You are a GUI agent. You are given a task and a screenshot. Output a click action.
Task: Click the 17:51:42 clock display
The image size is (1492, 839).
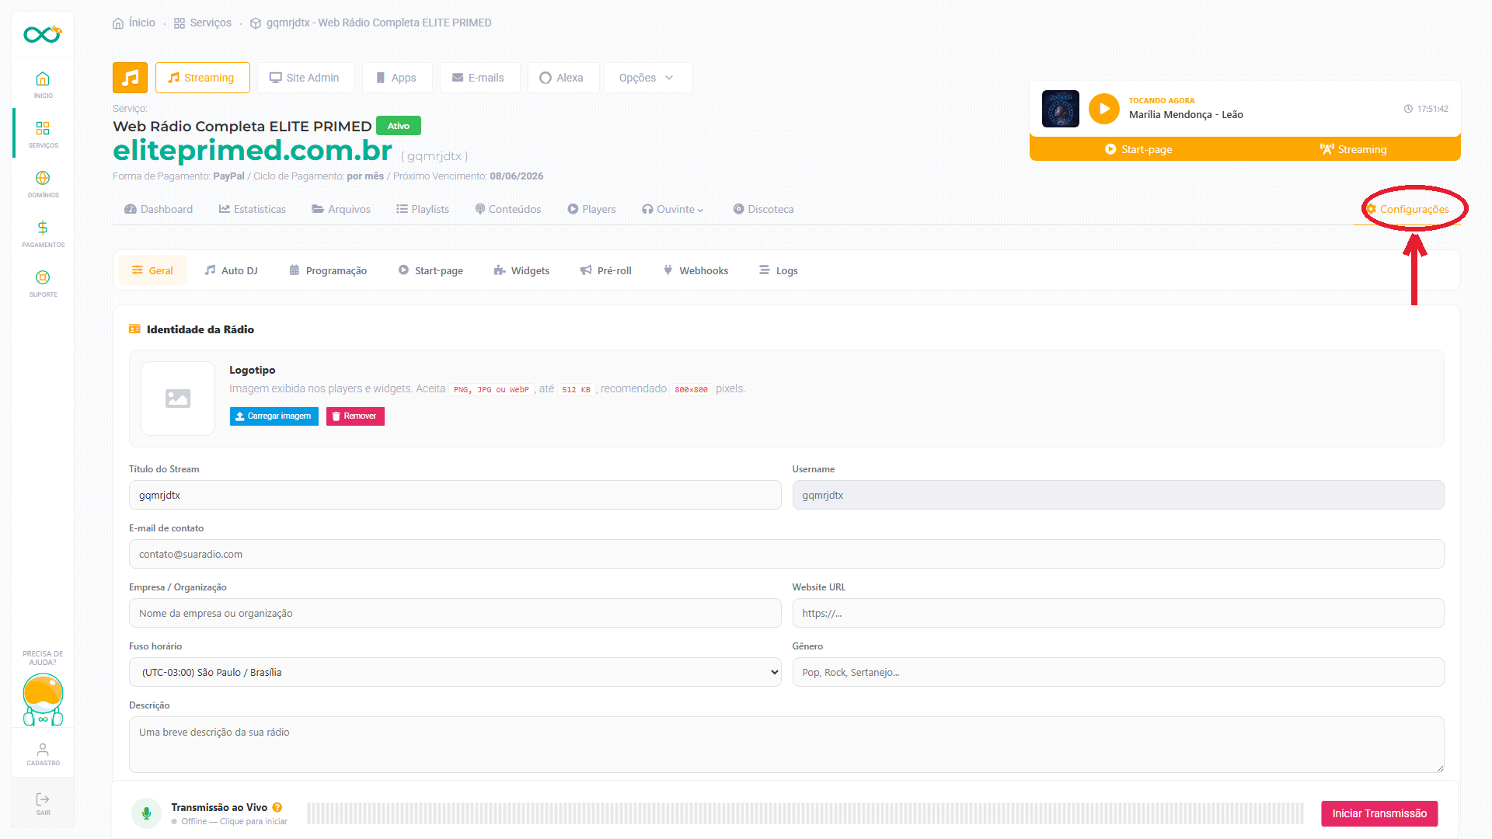(x=1426, y=109)
